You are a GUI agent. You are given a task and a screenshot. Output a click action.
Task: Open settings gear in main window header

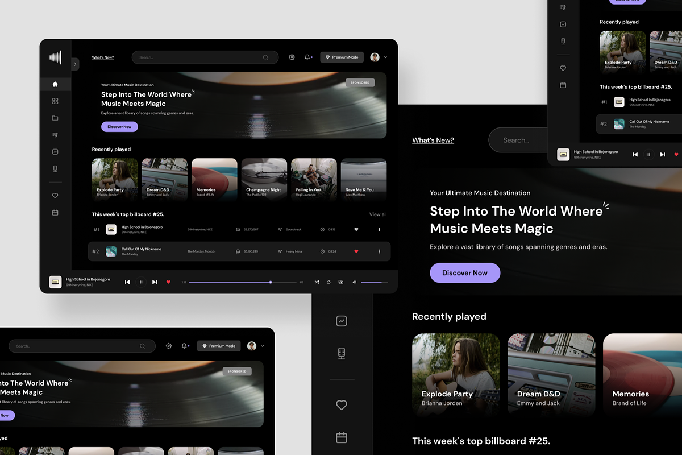point(292,57)
